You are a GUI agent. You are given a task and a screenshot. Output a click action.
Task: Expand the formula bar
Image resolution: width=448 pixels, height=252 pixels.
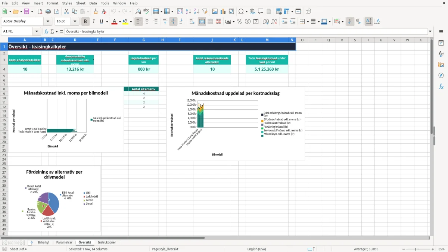(430, 32)
